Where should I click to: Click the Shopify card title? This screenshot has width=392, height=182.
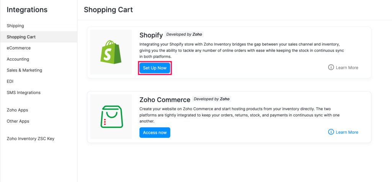[151, 35]
